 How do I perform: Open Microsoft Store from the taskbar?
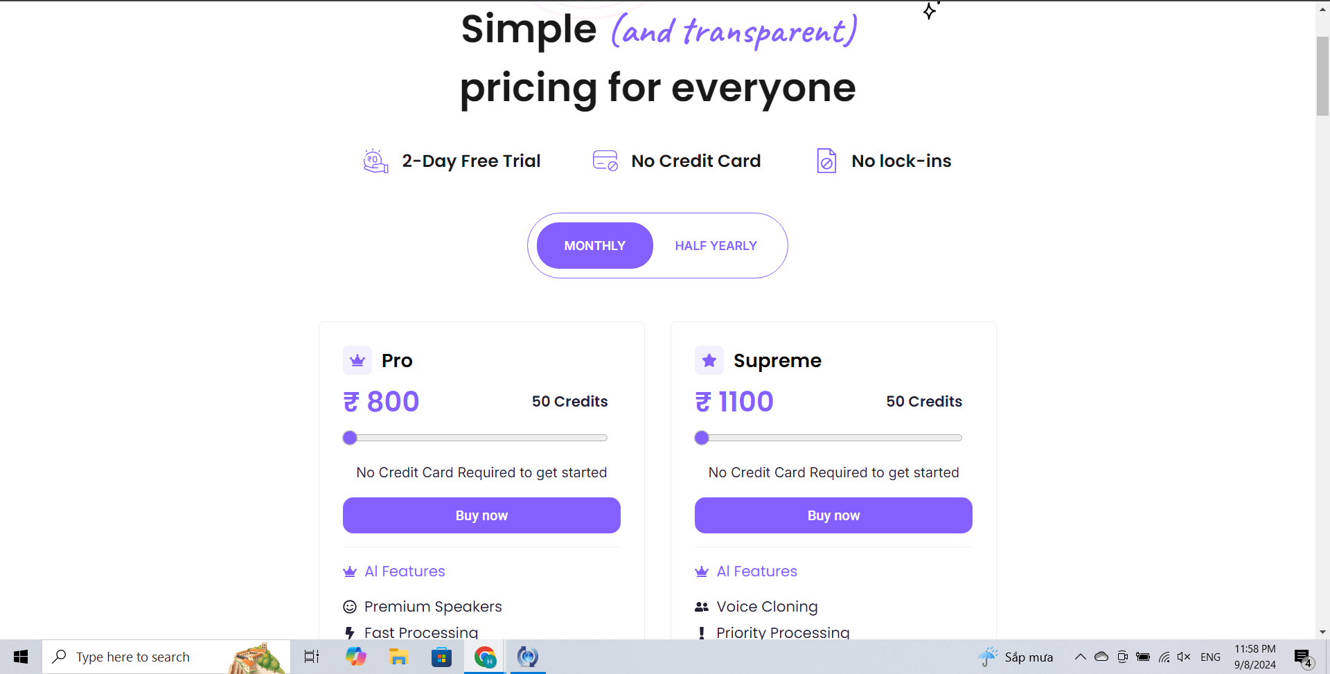[441, 657]
